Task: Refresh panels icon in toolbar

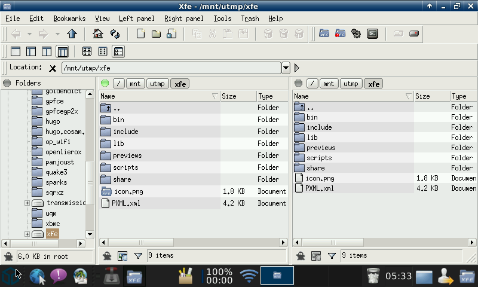Action: [x=115, y=34]
